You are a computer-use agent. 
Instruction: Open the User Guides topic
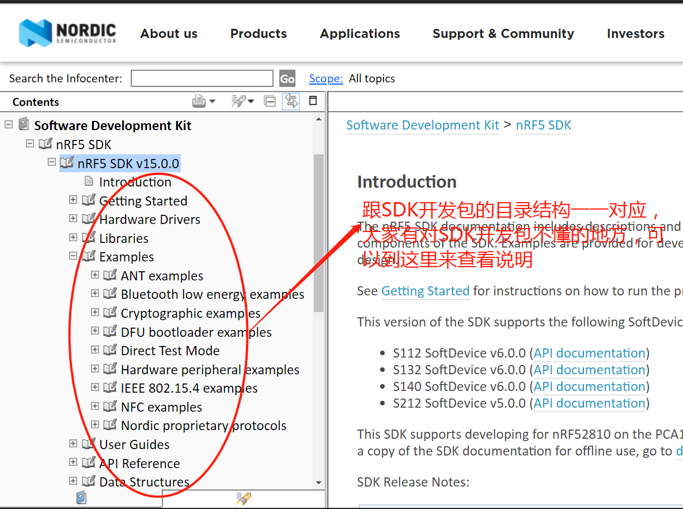pyautogui.click(x=134, y=445)
